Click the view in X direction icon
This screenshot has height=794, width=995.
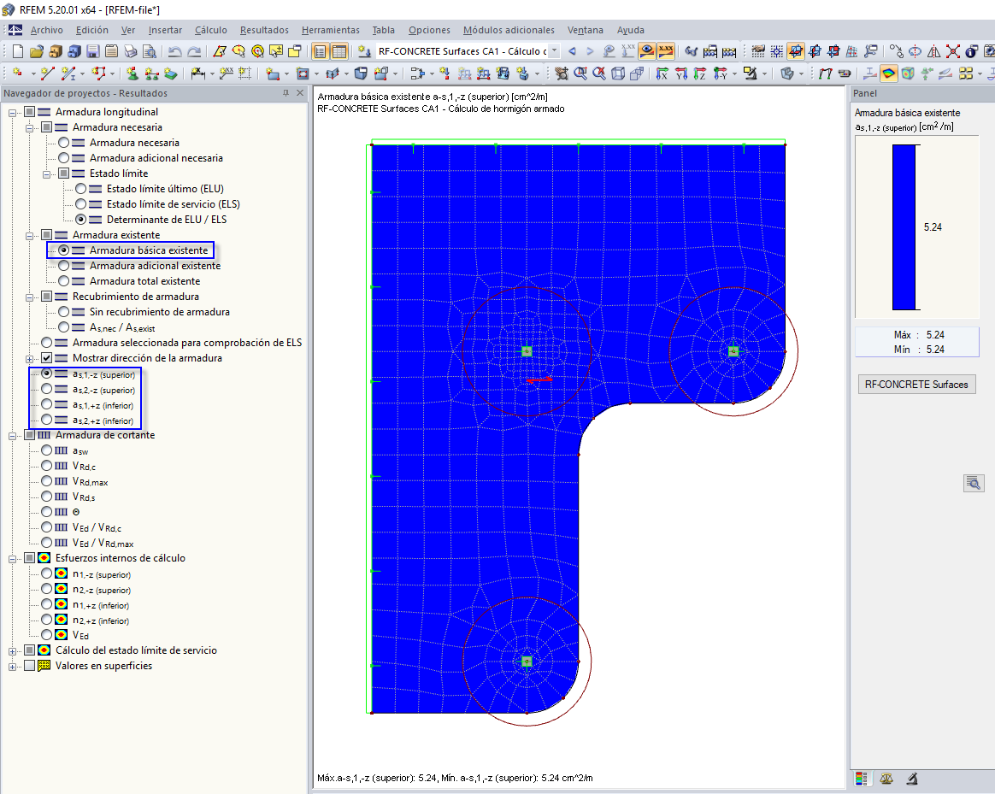coord(662,74)
